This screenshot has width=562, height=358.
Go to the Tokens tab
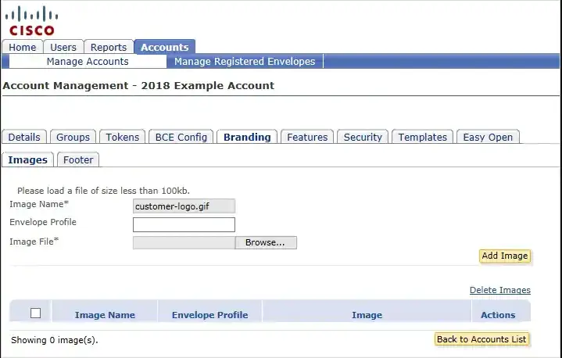122,137
